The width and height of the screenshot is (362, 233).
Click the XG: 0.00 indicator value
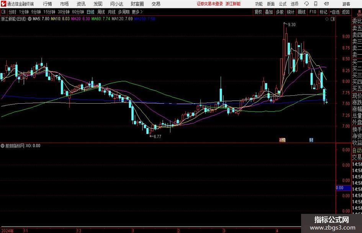[33, 145]
